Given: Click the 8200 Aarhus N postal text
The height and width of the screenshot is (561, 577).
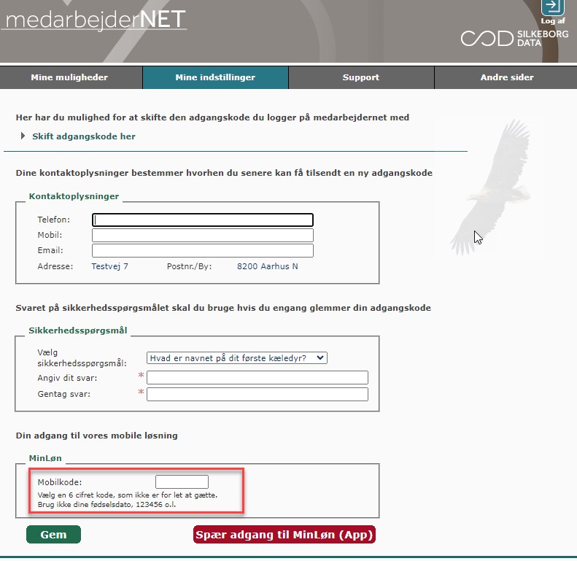Looking at the screenshot, I should click(267, 266).
